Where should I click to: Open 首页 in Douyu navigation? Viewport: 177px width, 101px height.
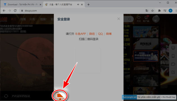click(x=13, y=19)
